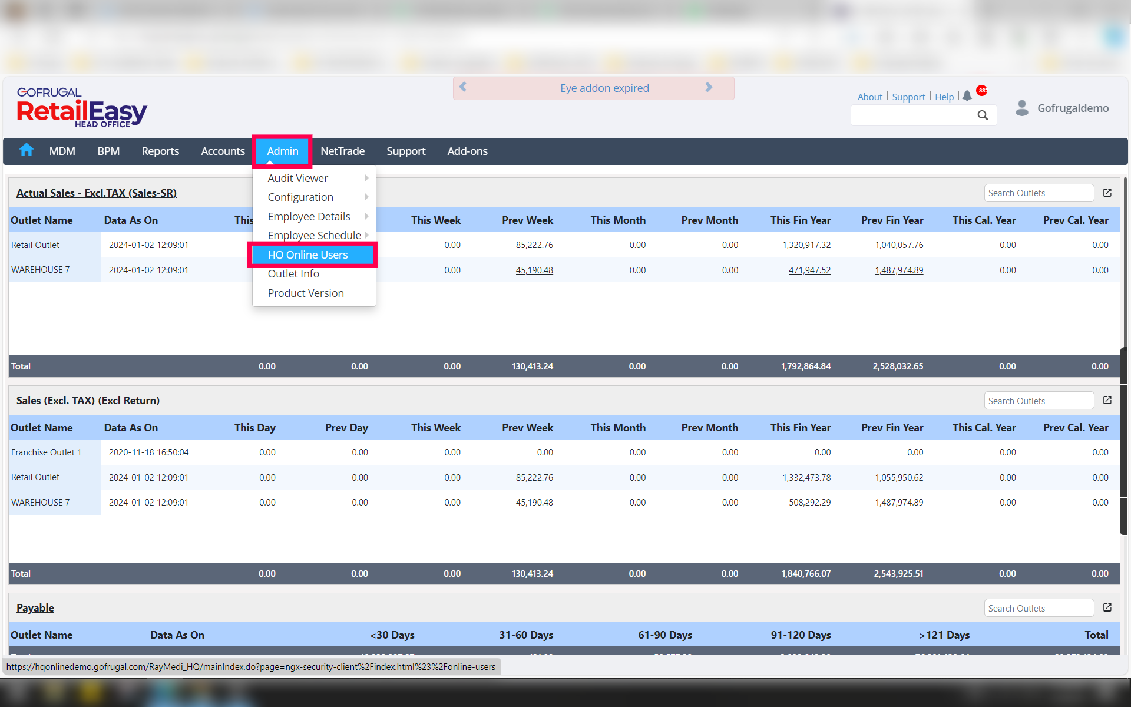Open the Reports menu

160,151
